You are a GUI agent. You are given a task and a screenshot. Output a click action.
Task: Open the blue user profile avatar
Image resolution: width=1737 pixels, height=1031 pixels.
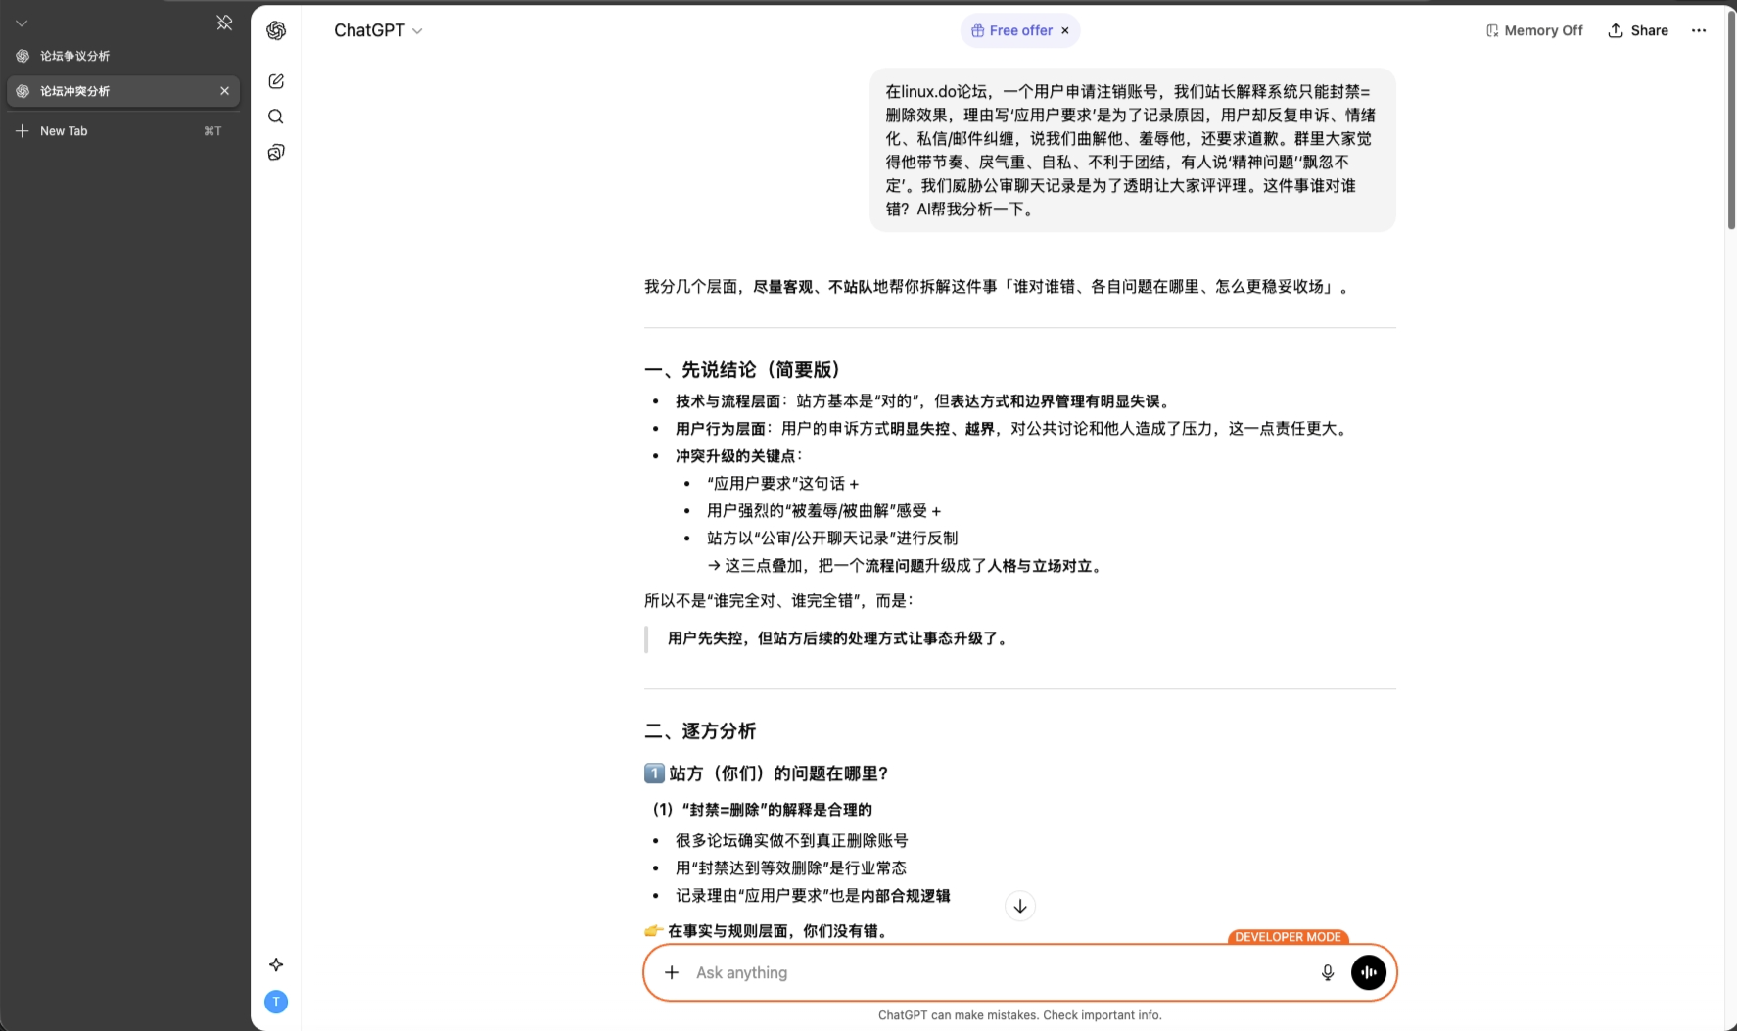tap(276, 1001)
